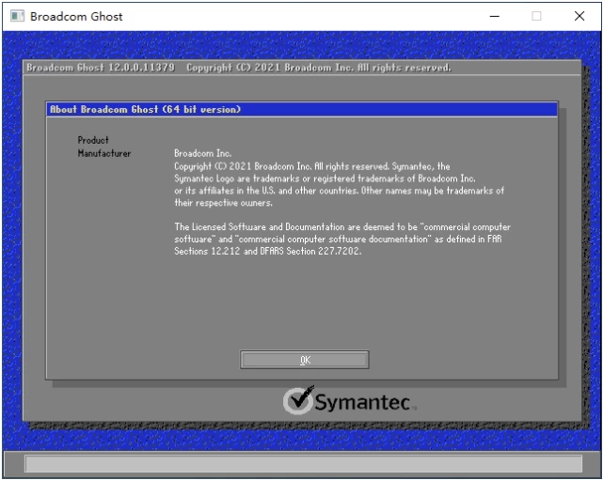Click the About Broadcom Ghost dialog title bar
Viewport: 603px width, 480px height.
[301, 109]
